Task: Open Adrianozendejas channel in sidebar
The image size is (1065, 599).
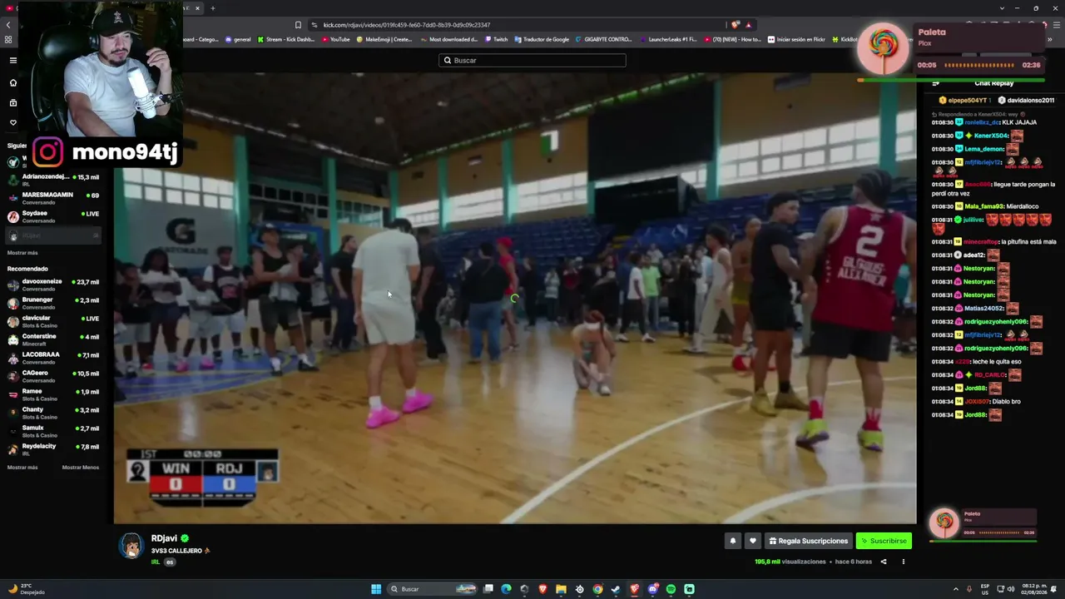Action: point(53,180)
